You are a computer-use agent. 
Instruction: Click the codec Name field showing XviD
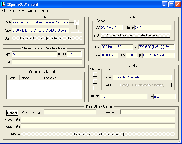pos(153,28)
